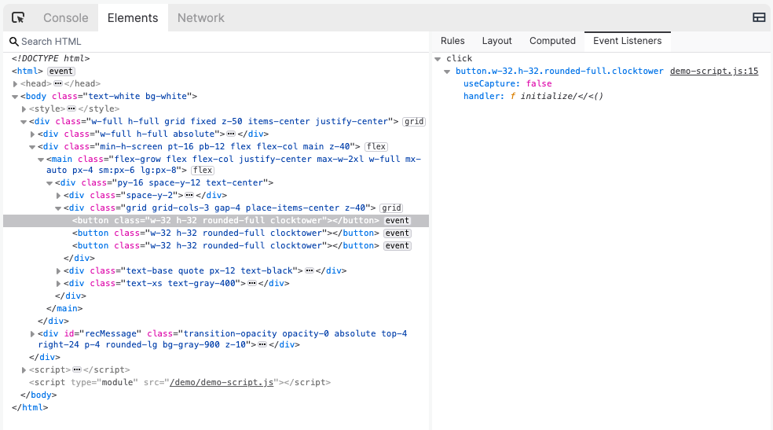
Task: Open demo-script.js:15 listener source link
Action: coord(714,71)
